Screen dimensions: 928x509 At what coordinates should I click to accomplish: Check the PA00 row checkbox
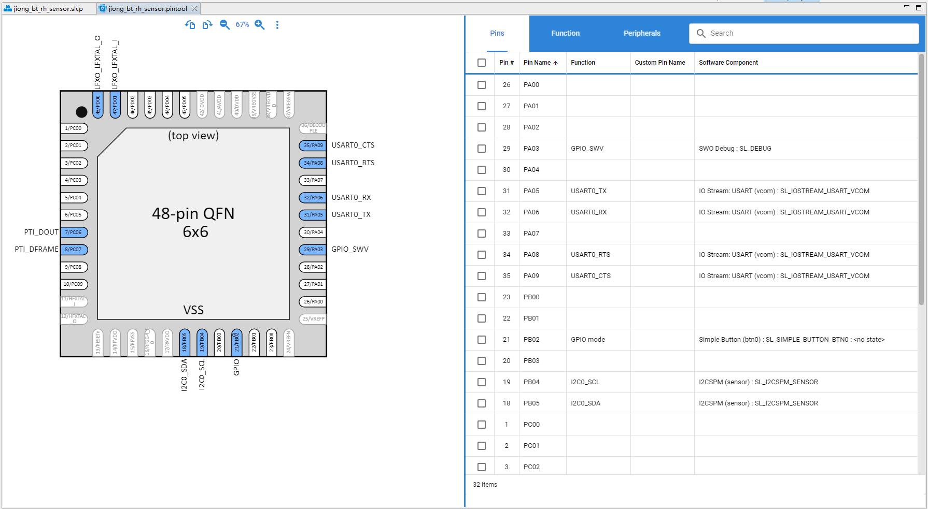coord(482,85)
